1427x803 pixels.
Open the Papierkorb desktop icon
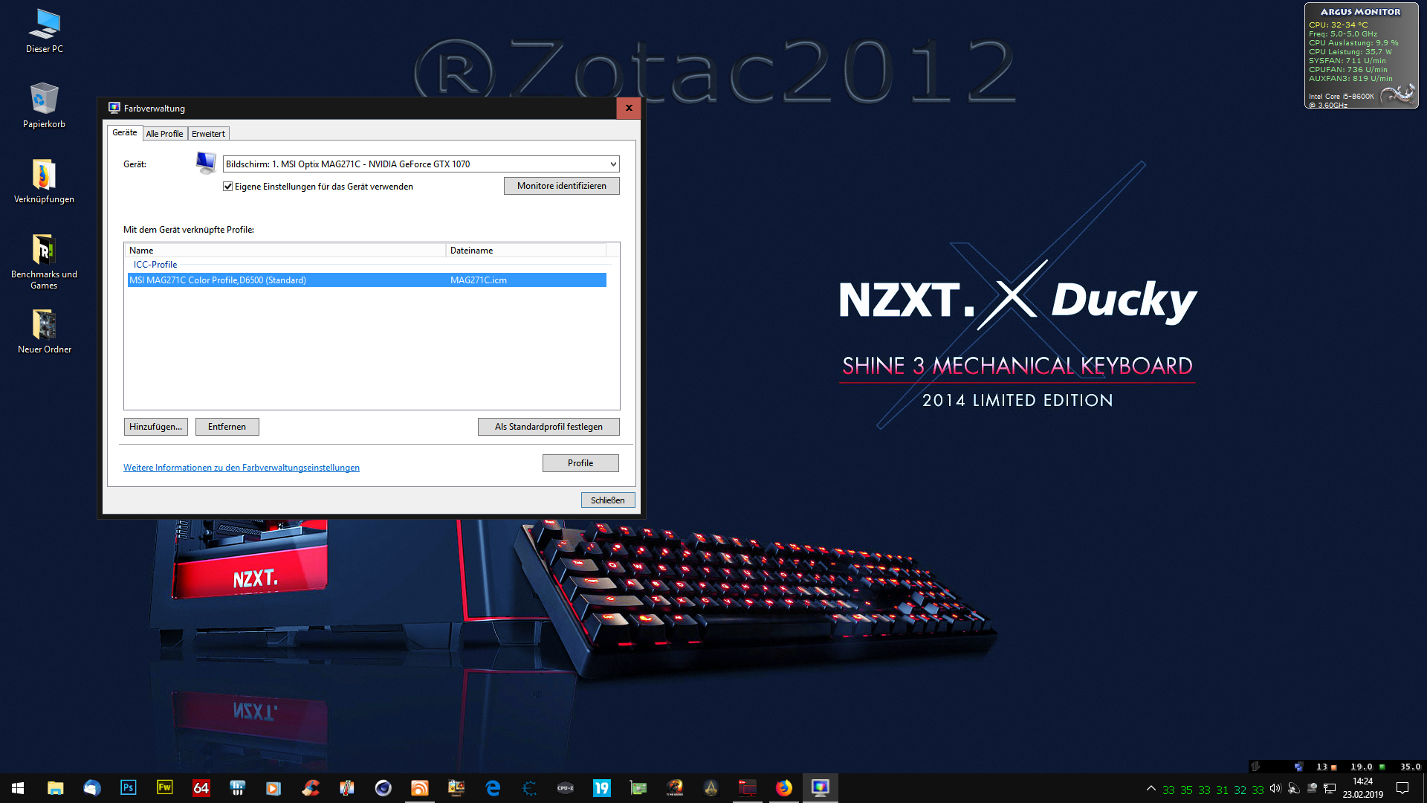(44, 106)
